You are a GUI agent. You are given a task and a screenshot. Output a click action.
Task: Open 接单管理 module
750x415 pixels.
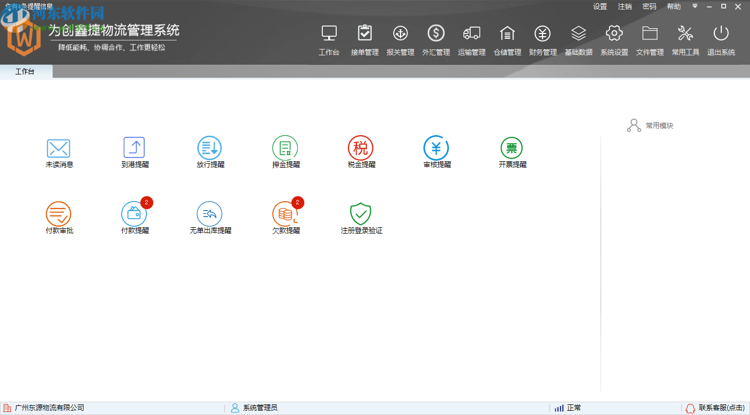[x=365, y=34]
